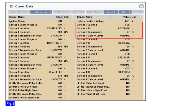Screen dimensions: 194x108
Task: Click the C8321BC4 sensor ID value
Action: pyautogui.click(x=124, y=72)
